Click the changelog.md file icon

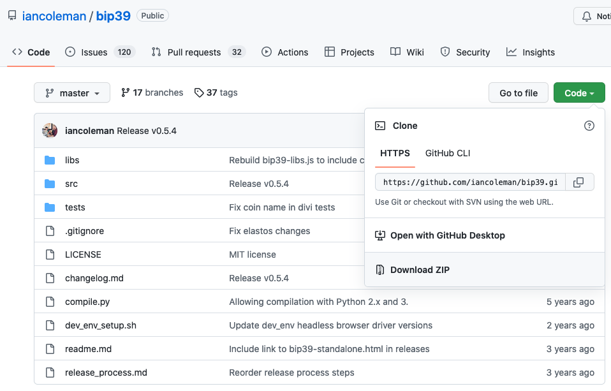[50, 278]
